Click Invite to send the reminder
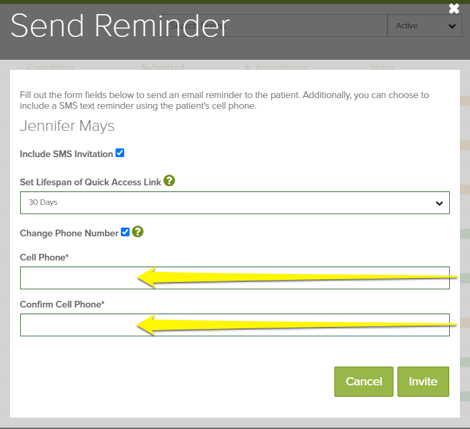Image resolution: width=470 pixels, height=429 pixels. tap(423, 381)
